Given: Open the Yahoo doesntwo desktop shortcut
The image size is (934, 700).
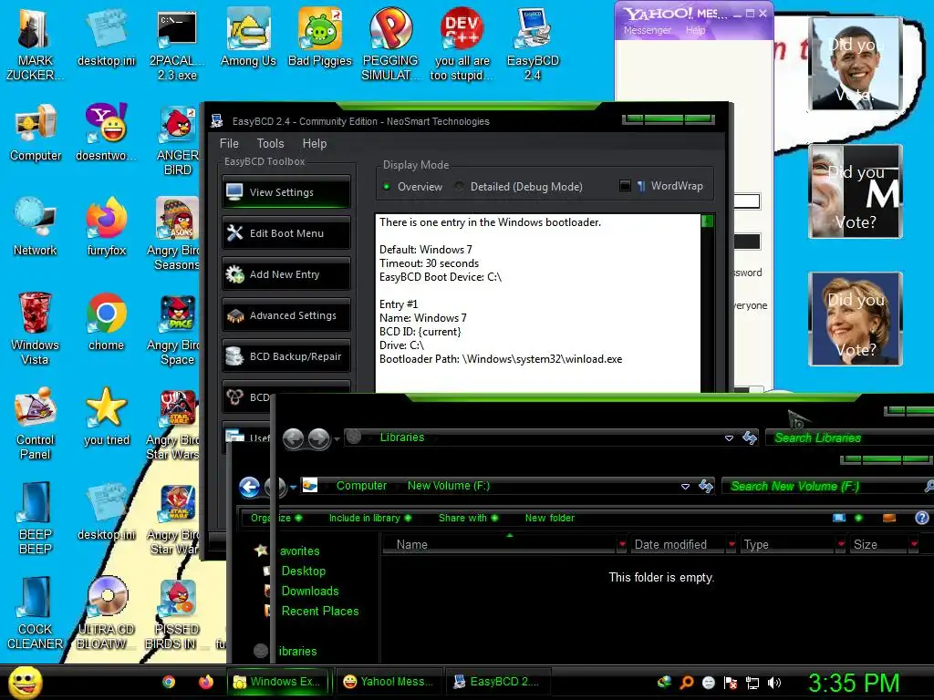Looking at the screenshot, I should [x=106, y=132].
